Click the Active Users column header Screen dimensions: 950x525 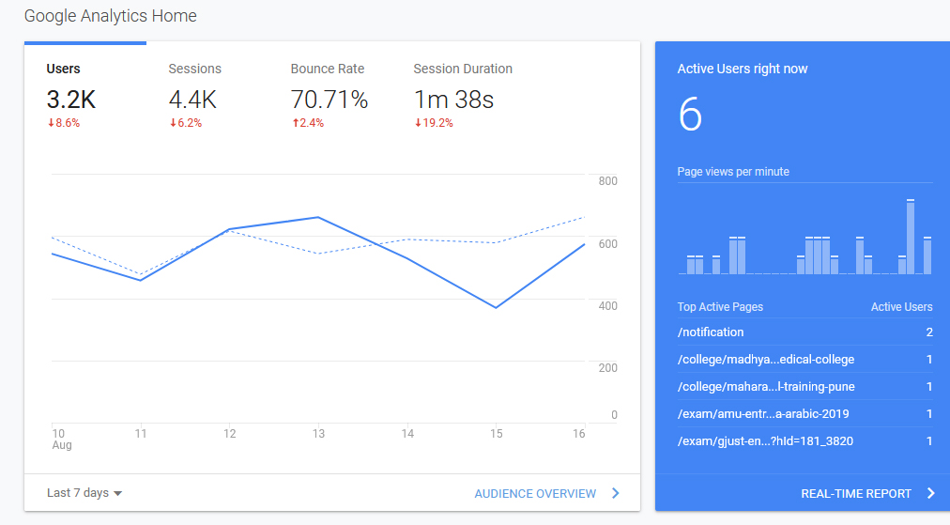pyautogui.click(x=901, y=307)
